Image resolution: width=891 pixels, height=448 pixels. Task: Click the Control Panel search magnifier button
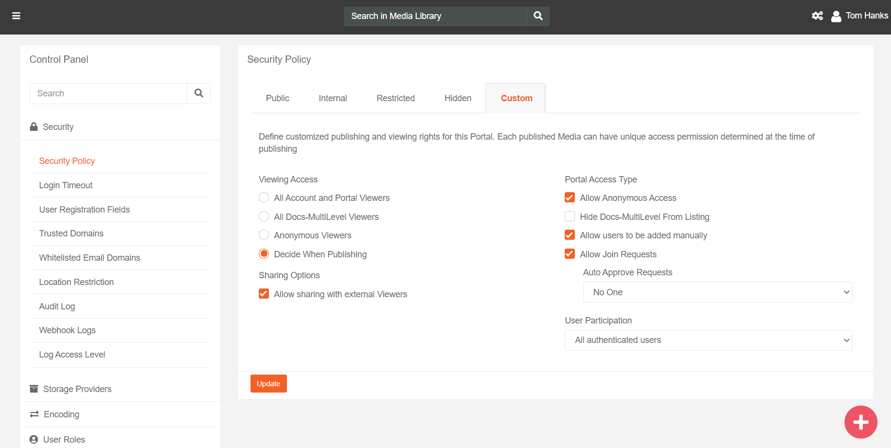click(198, 93)
